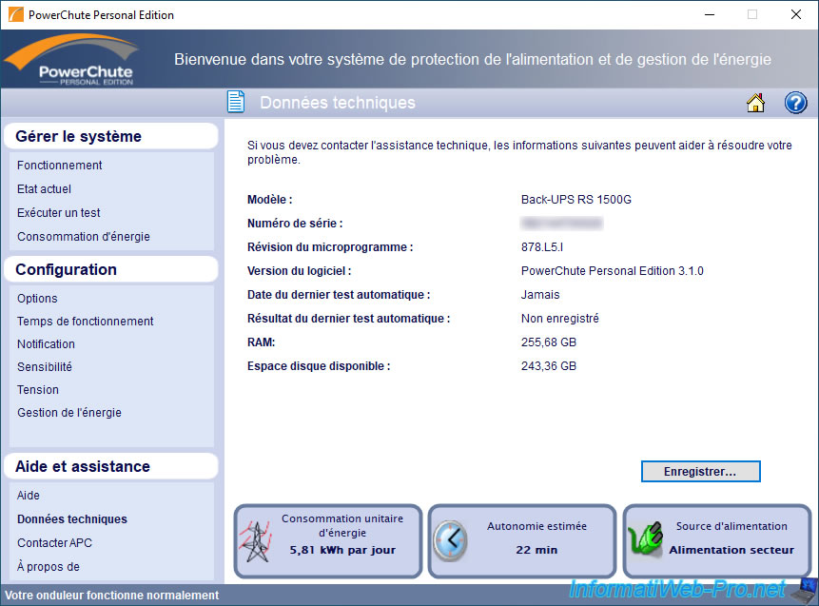Select Etat actuel in sidebar
The image size is (819, 606).
[45, 189]
